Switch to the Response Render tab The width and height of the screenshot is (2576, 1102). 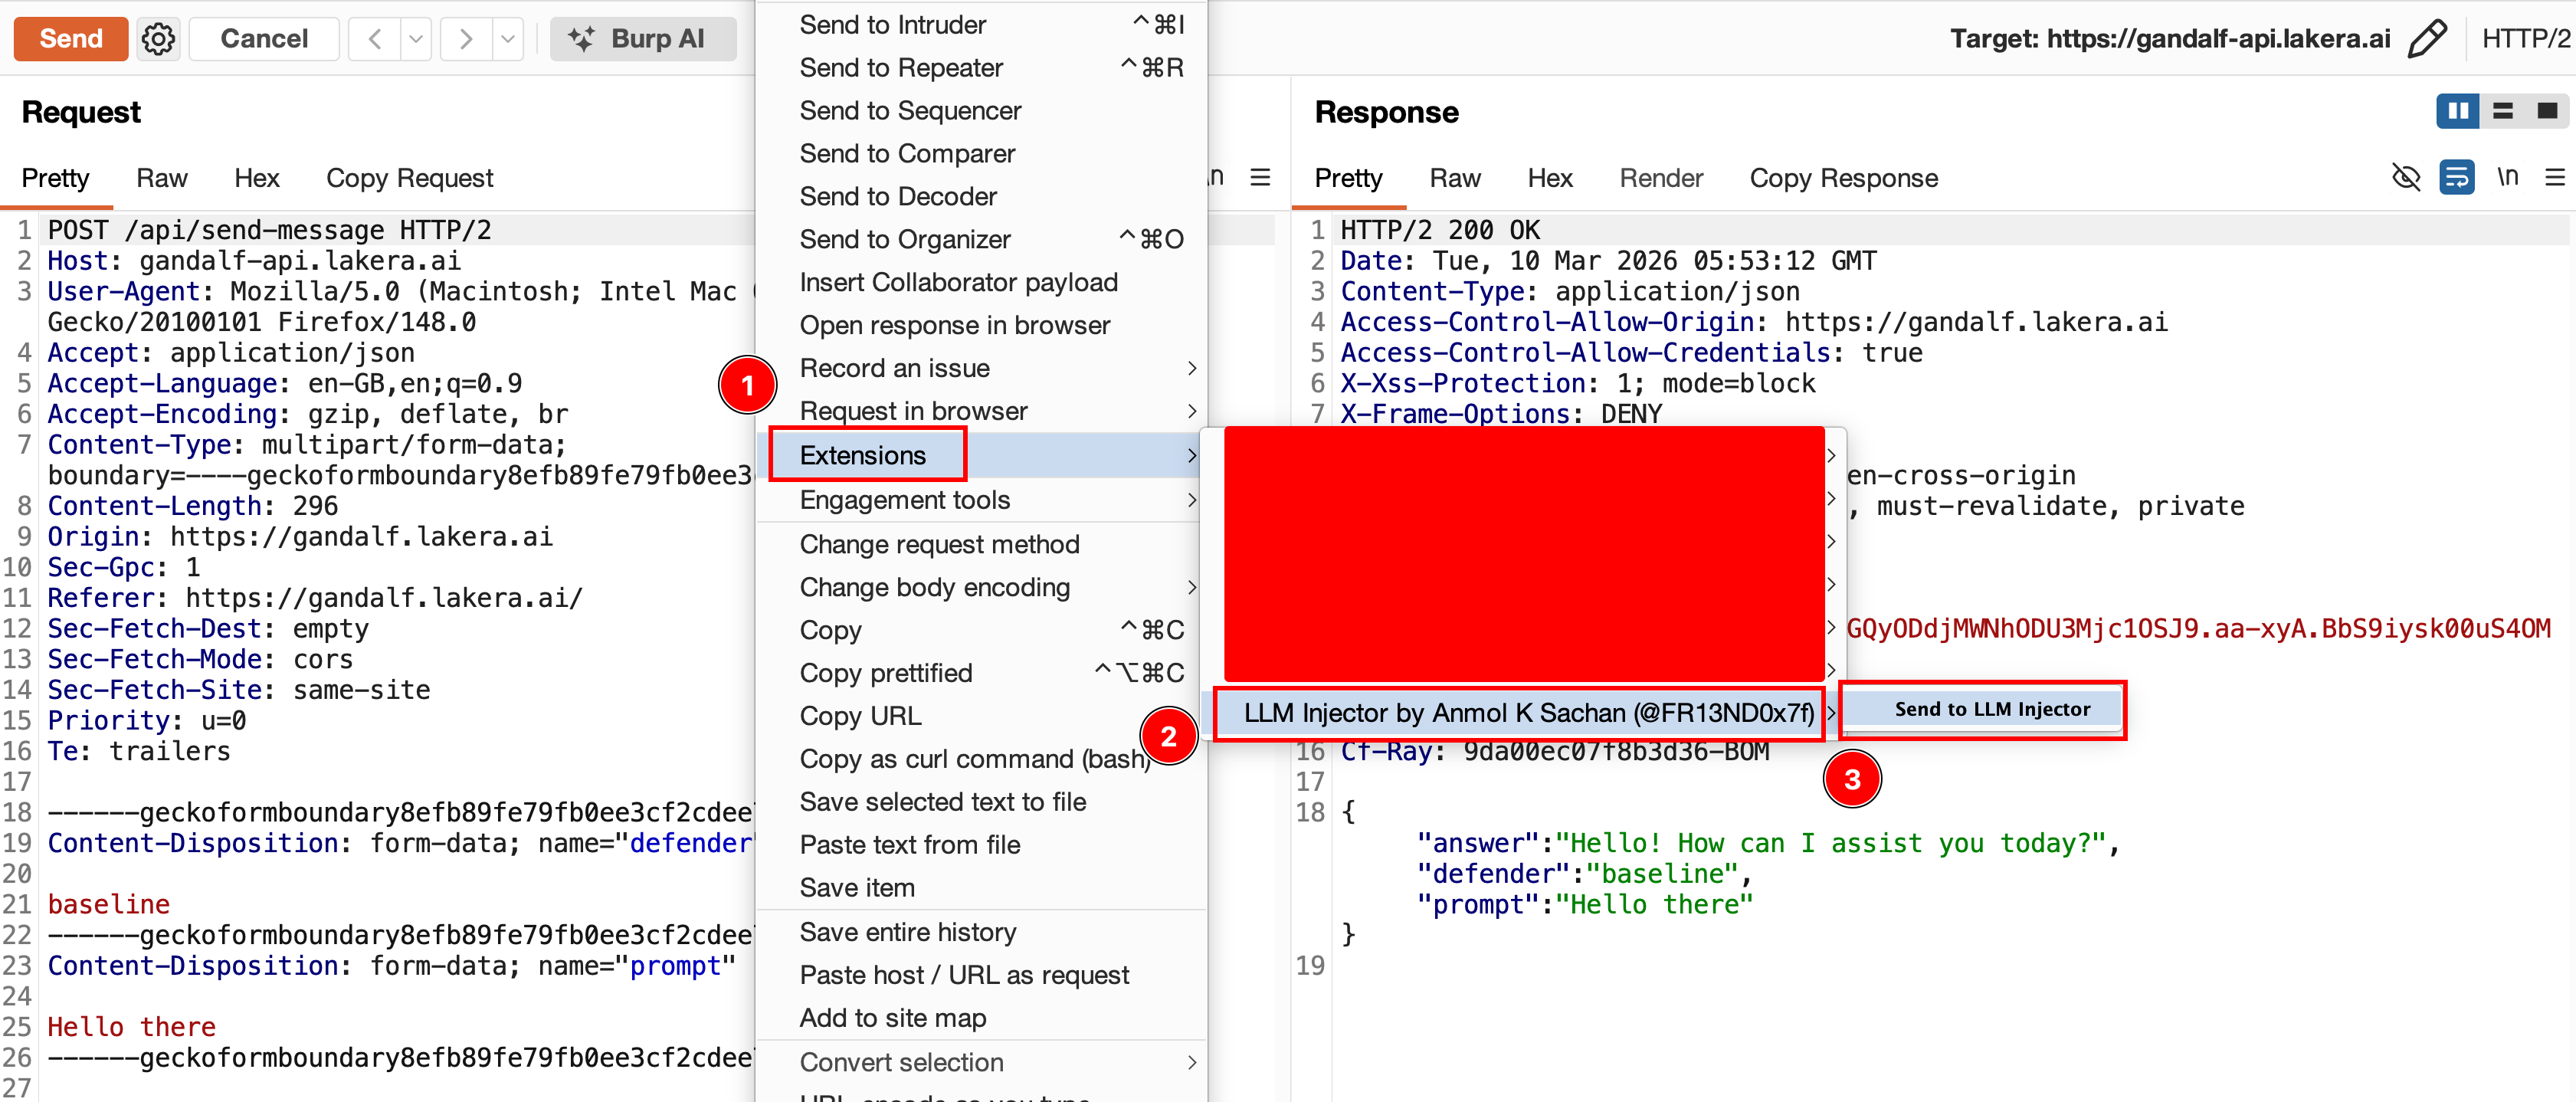1660,178
